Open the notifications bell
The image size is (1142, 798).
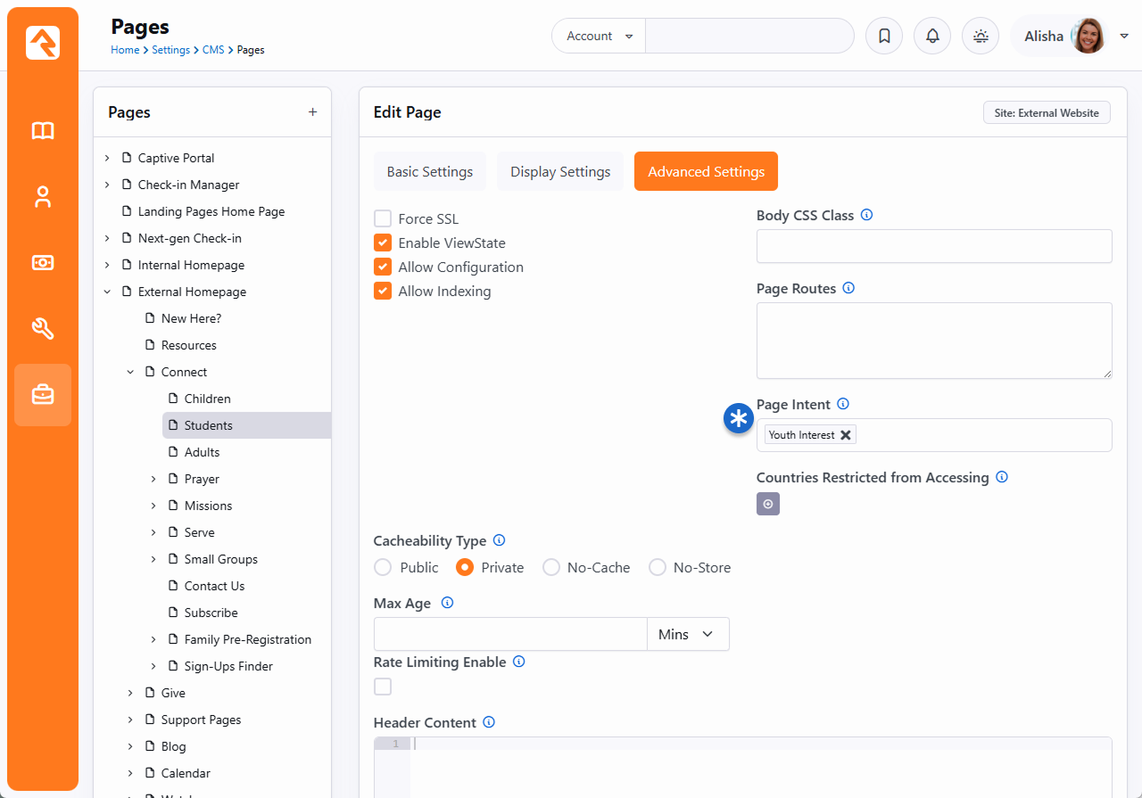click(932, 37)
